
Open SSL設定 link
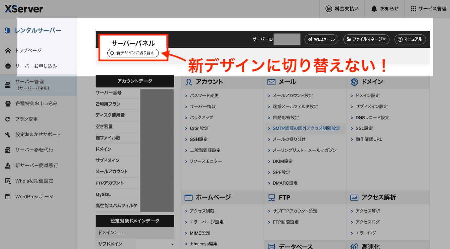coord(364,128)
